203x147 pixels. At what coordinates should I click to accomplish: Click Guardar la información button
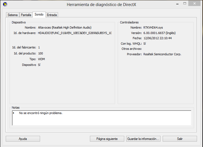coord(143,139)
